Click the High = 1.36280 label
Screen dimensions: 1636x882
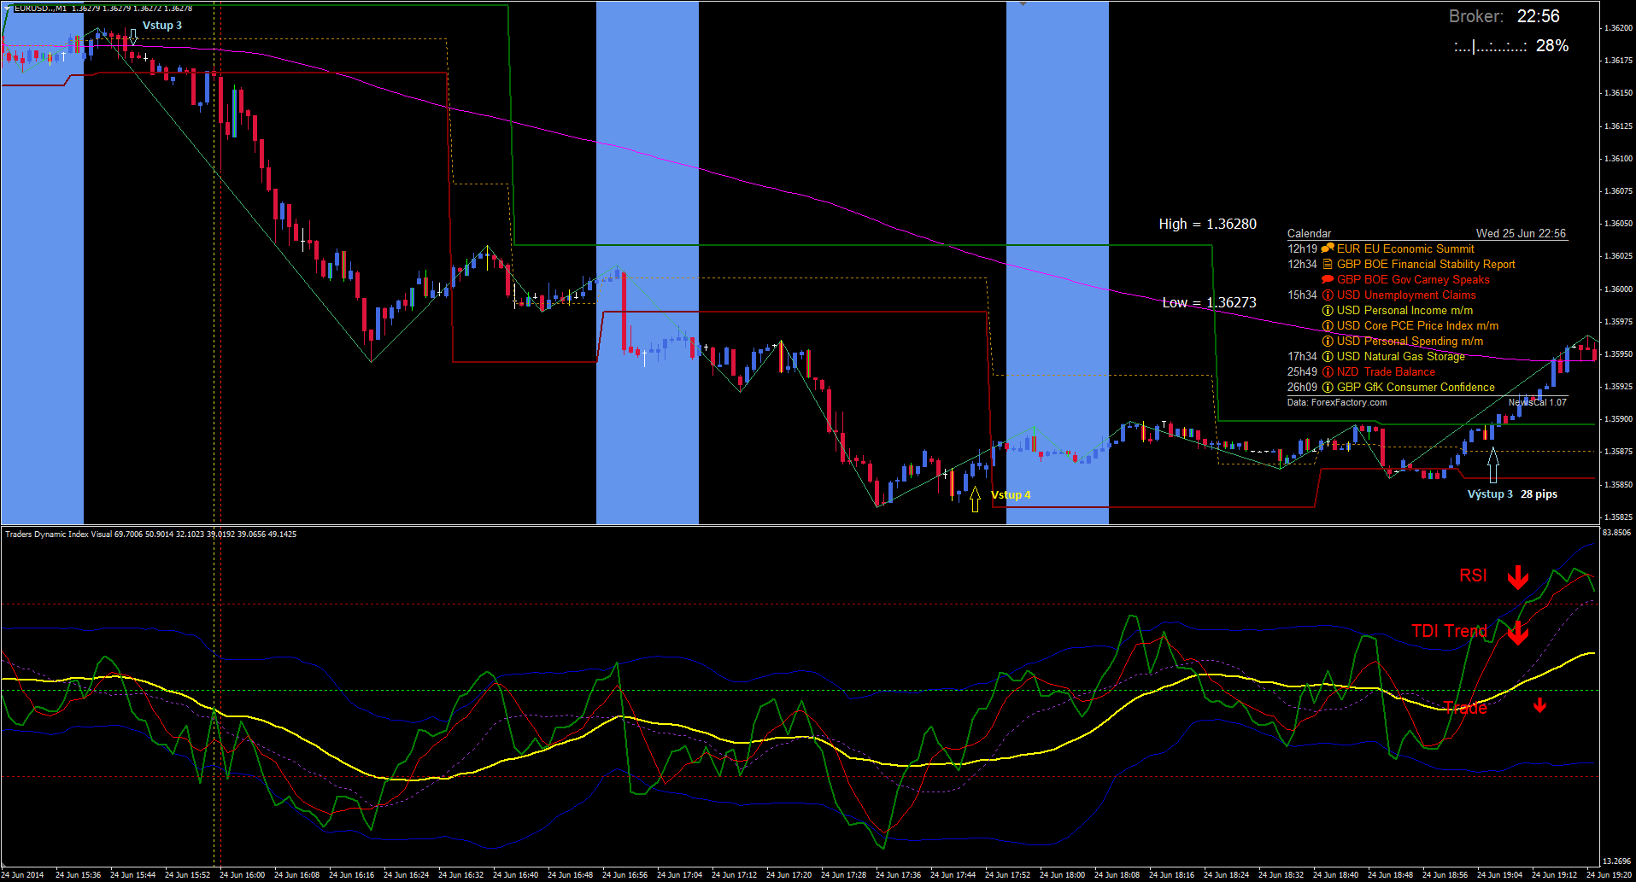(x=1207, y=224)
